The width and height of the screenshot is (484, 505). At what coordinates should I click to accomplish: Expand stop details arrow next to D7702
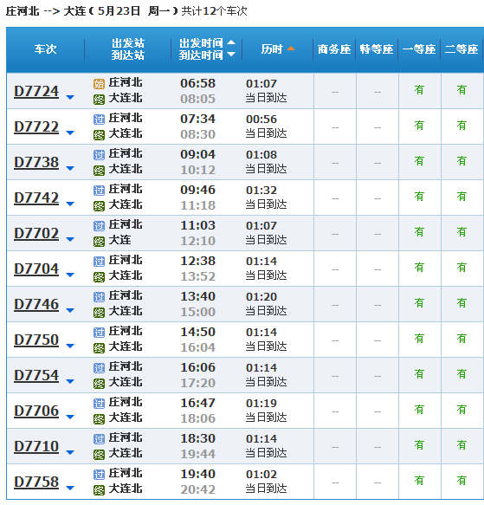pos(70,239)
